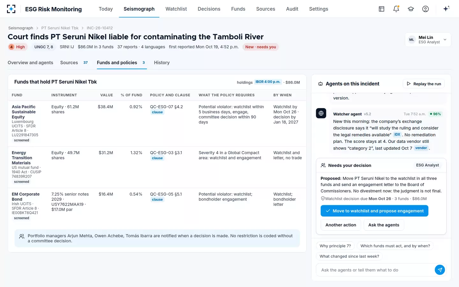Select 'Which funds must act, and by when?'
Viewport: 459px width, 287px height.
click(395, 246)
